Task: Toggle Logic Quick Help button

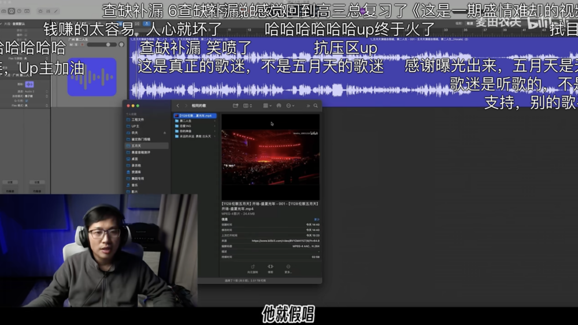Action: click(19, 11)
